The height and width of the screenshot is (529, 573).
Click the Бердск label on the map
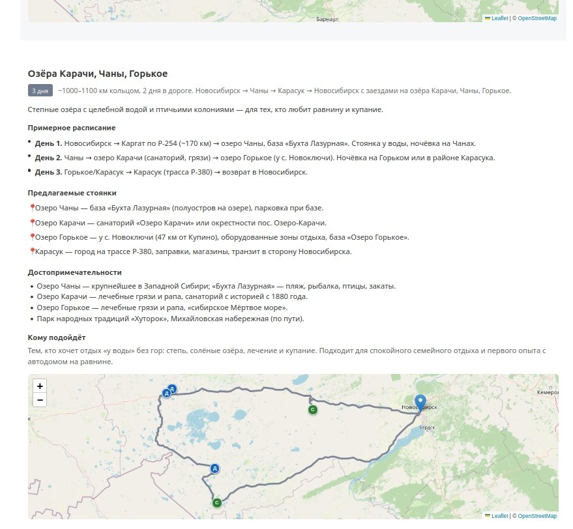(426, 427)
